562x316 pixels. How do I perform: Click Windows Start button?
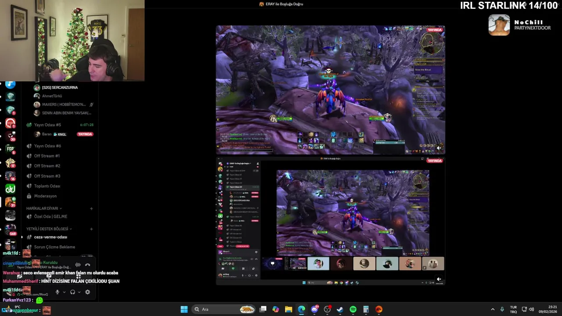(184, 309)
